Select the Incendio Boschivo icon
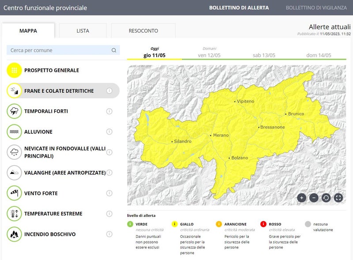The image size is (353, 260). click(15, 234)
